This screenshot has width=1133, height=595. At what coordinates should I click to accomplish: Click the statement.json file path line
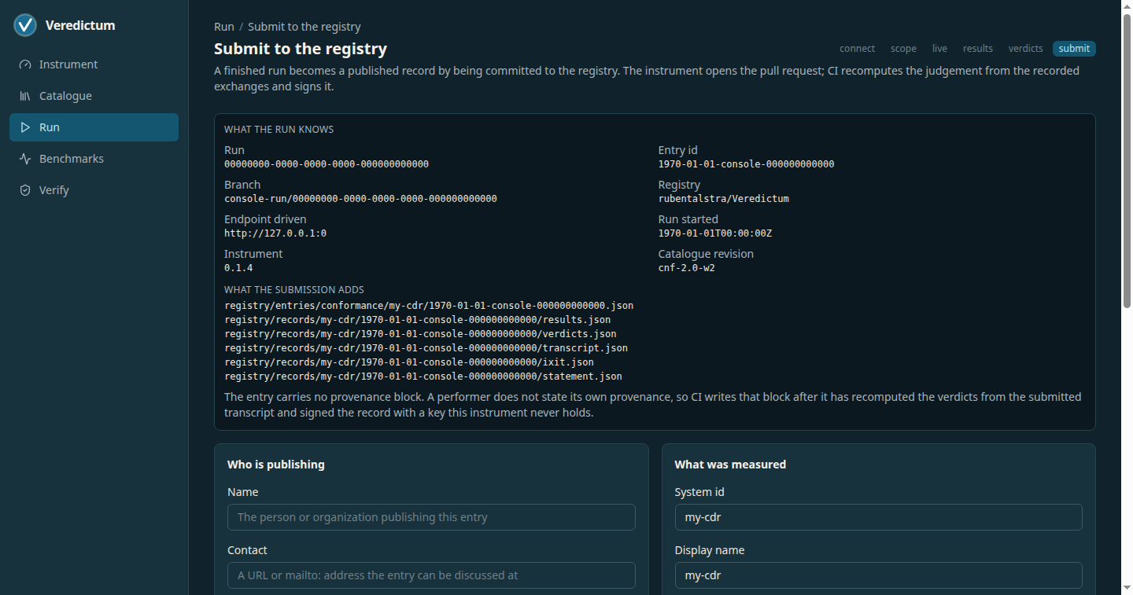click(423, 376)
